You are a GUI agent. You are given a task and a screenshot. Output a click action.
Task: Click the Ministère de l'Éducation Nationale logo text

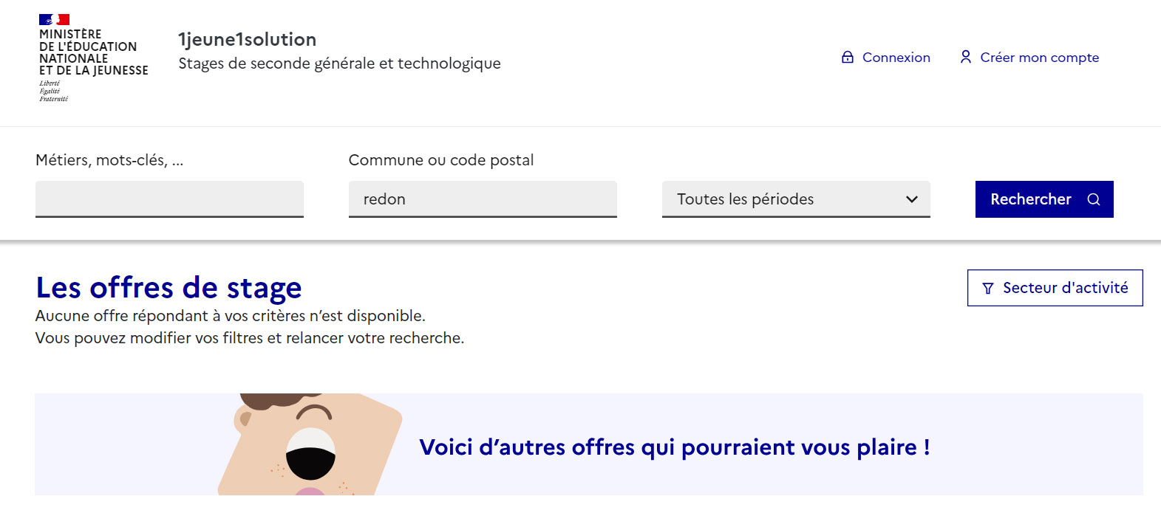93,52
